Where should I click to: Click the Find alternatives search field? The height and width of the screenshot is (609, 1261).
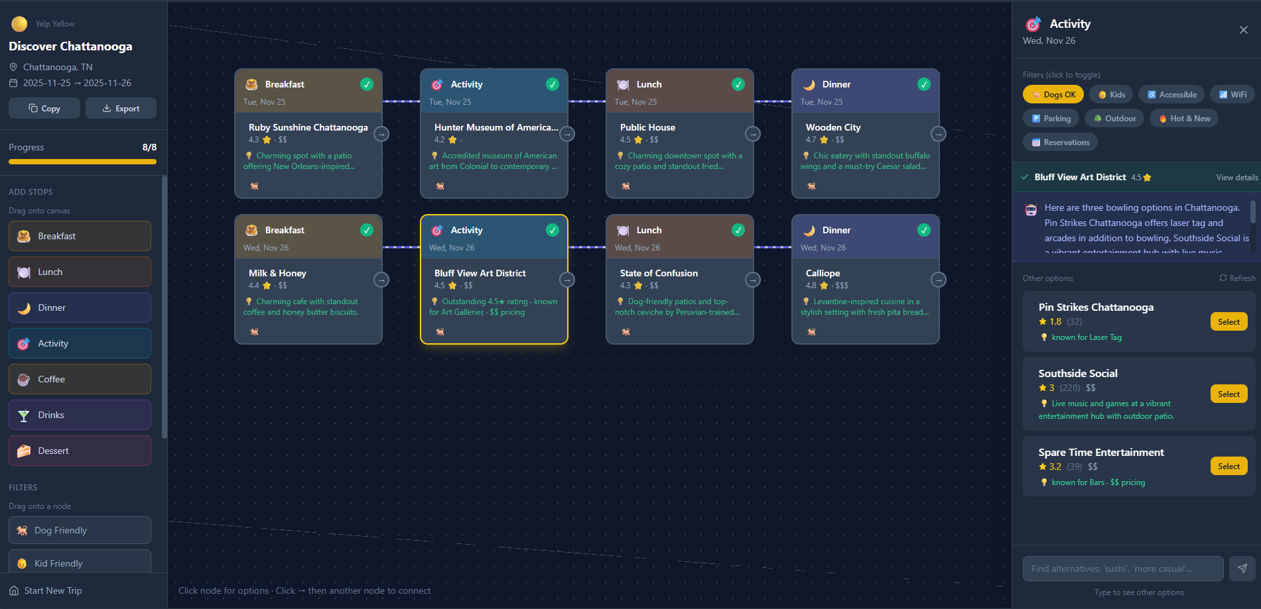click(x=1123, y=569)
